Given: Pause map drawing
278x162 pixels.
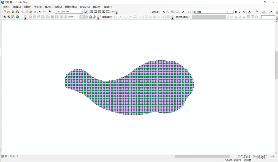Looking at the screenshot, I should click(x=14, y=156).
